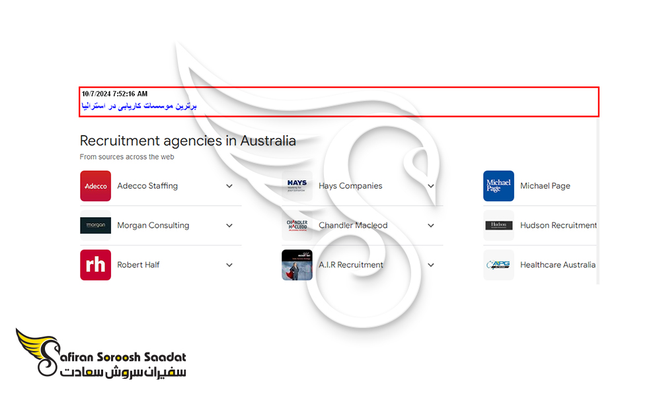Expand the Morgan Consulting entry chevron
Image resolution: width=661 pixels, height=396 pixels.
pyautogui.click(x=229, y=226)
